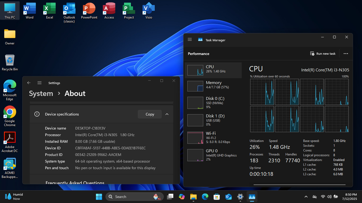
Task: Open the Access desktop shortcut
Action: pyautogui.click(x=109, y=11)
